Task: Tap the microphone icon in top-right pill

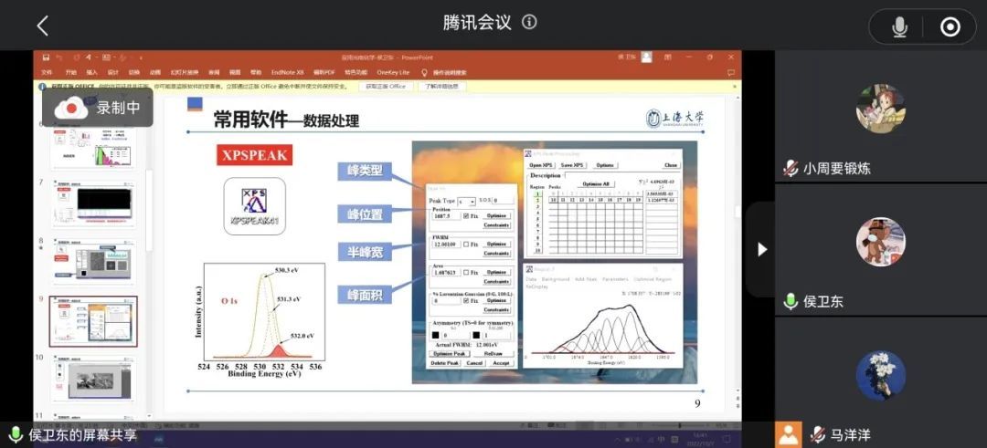Action: tap(899, 27)
